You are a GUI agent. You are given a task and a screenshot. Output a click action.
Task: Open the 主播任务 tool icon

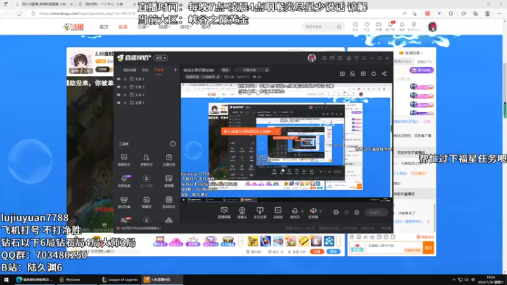coord(169,160)
